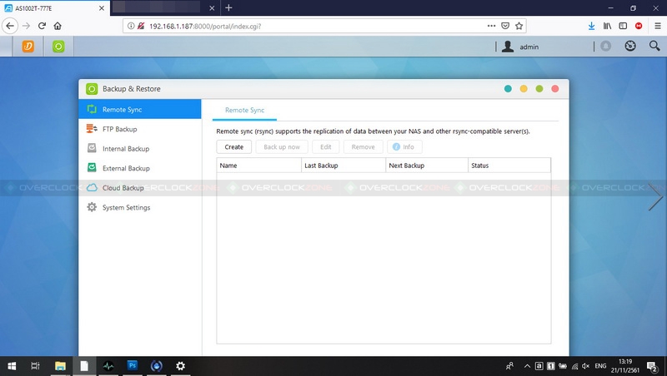Screen dimensions: 667x376
Task: Switch to the Remote Sync tab
Action: (244, 111)
